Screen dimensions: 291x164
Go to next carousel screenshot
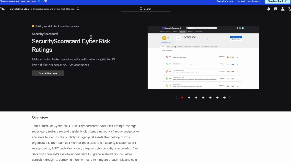[x=230, y=97]
